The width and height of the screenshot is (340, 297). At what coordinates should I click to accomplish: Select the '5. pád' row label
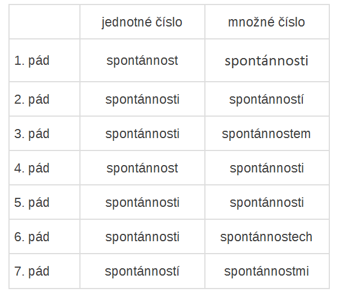[32, 202]
